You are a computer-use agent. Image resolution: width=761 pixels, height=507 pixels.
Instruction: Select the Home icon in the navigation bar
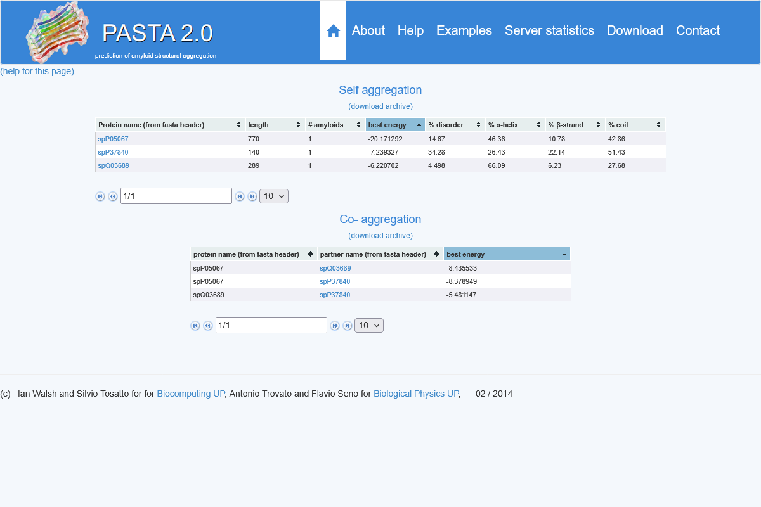point(332,30)
